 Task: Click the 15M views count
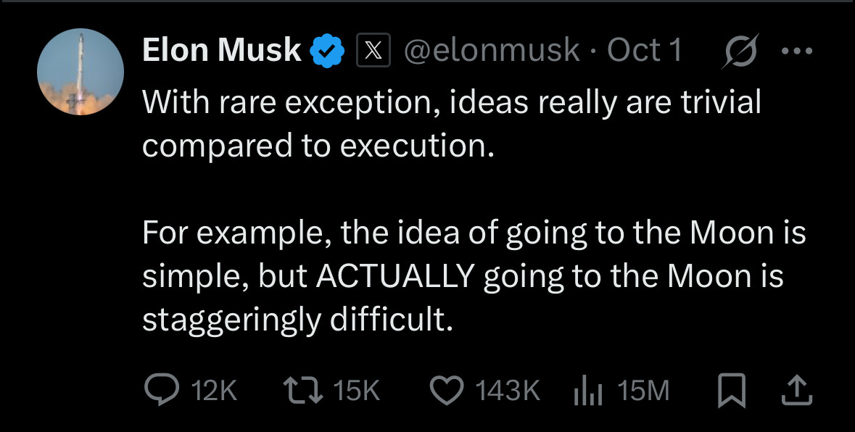[x=643, y=391]
